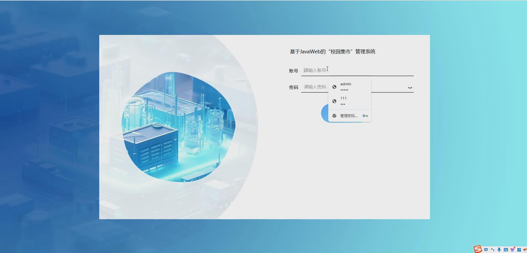527x253 pixels.
Task: Open the 管理密码 manage passwords option
Action: pyautogui.click(x=349, y=116)
